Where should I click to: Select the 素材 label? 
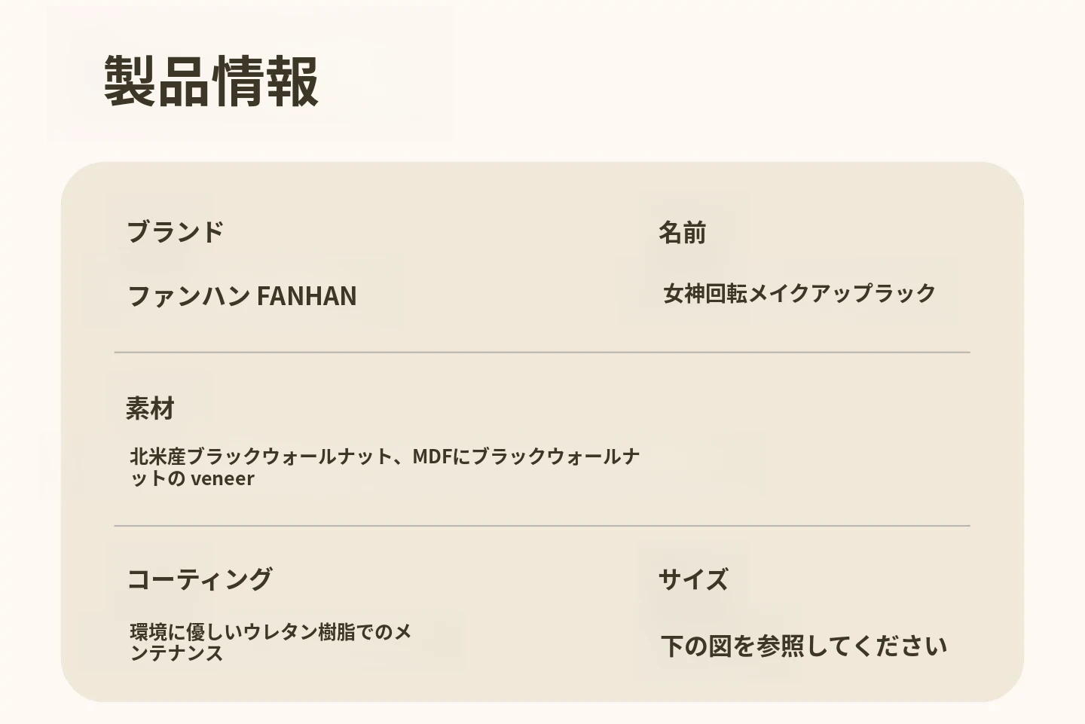pos(150,408)
